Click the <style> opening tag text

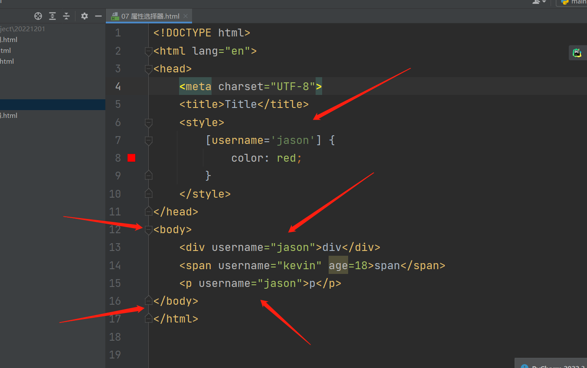[202, 123]
